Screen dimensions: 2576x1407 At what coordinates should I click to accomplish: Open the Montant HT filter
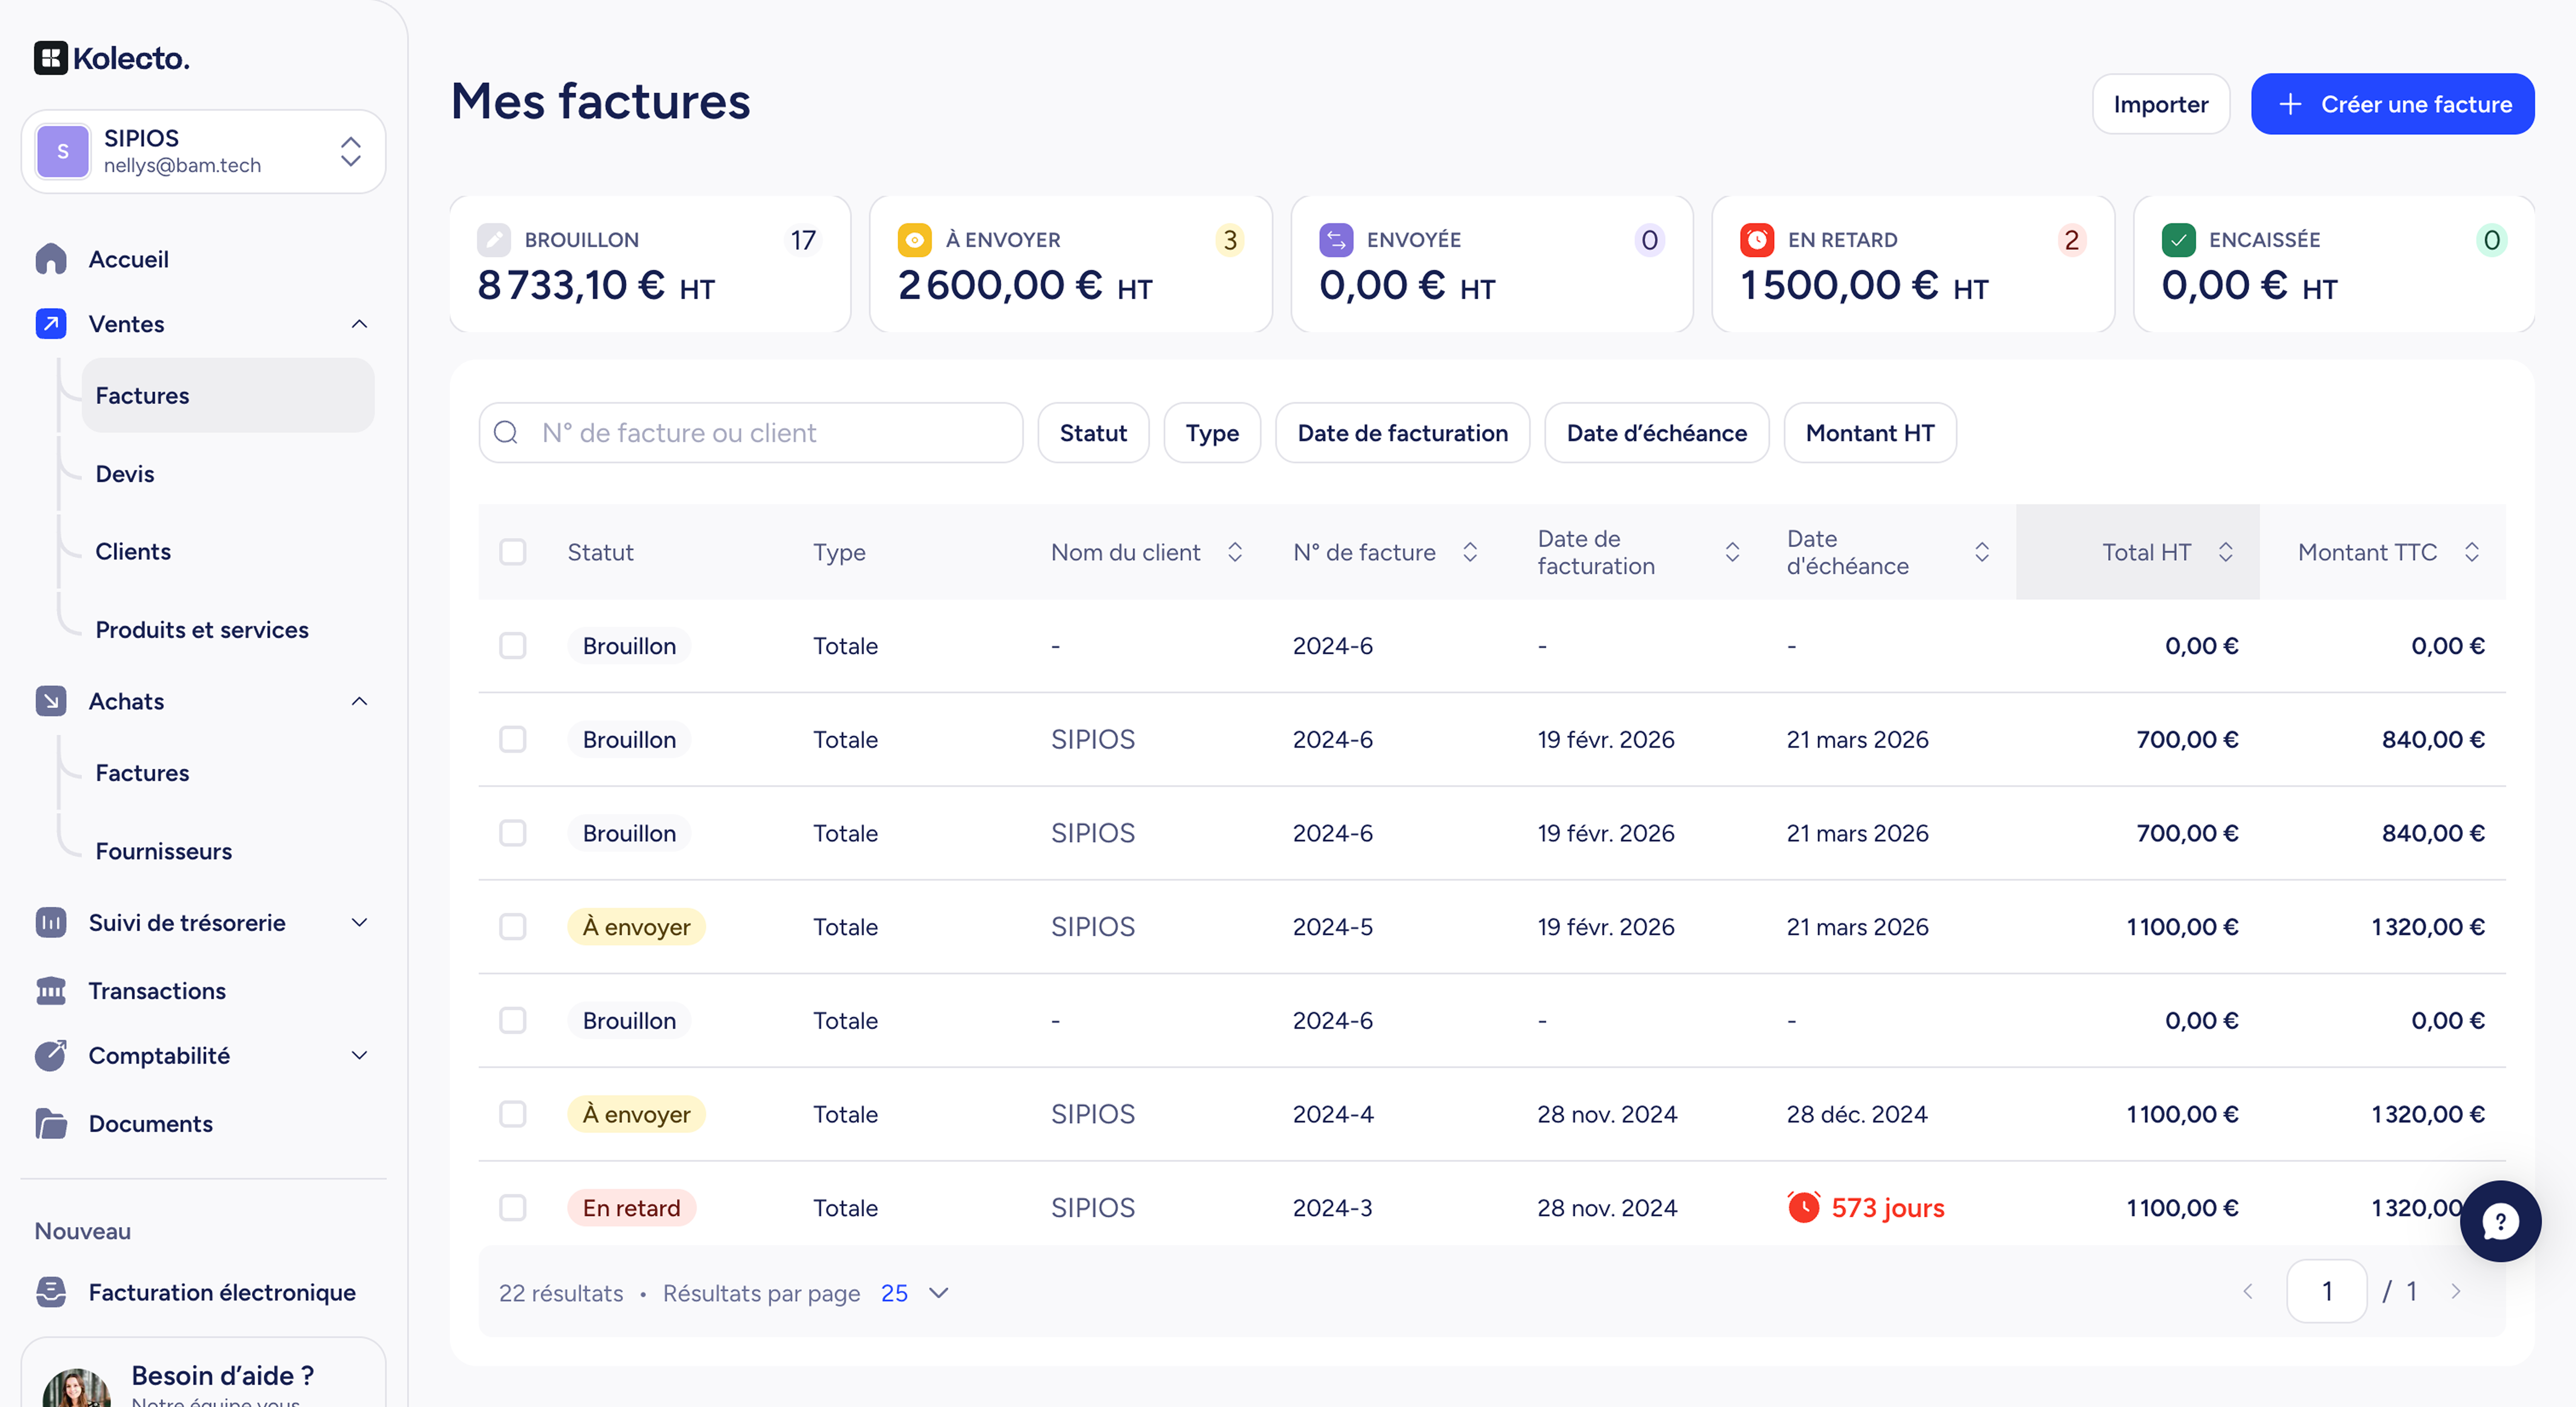click(x=1869, y=433)
